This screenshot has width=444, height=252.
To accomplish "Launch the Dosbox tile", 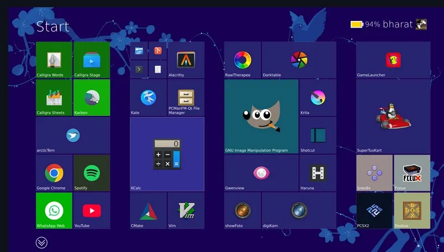I will (x=412, y=211).
